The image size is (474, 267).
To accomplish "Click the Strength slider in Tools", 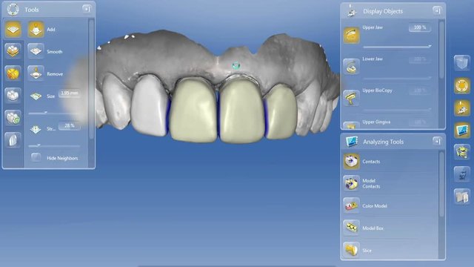I will point(54,145).
